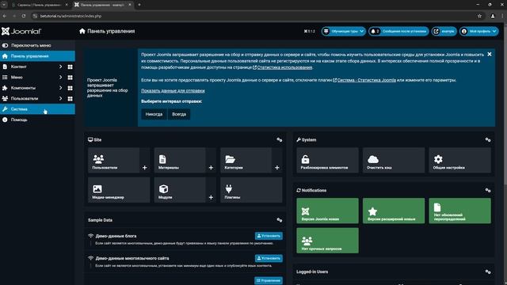The height and width of the screenshot is (285, 507).
Task: Click the Joomla logo
Action: (x=21, y=32)
